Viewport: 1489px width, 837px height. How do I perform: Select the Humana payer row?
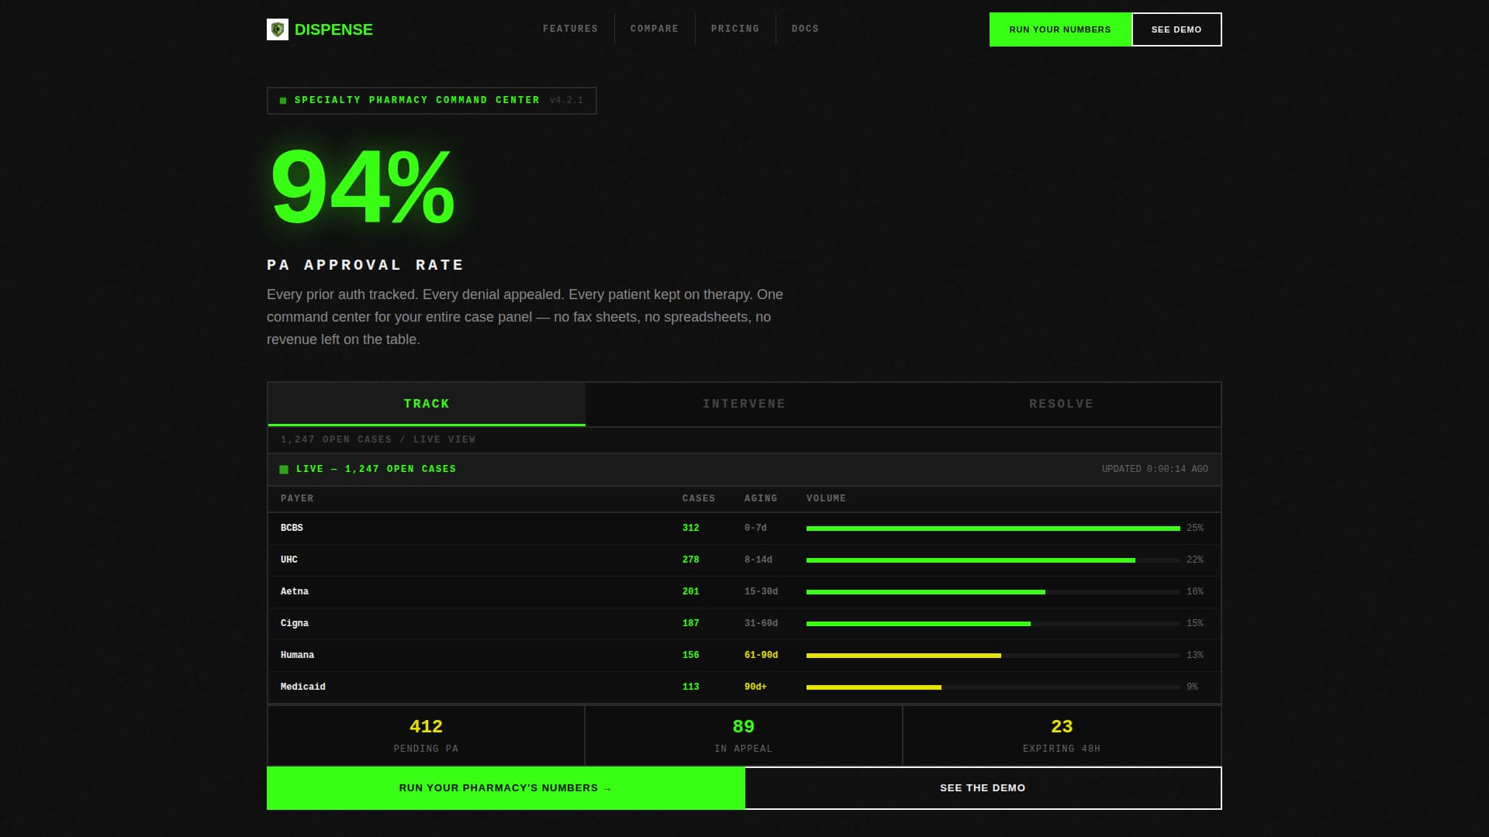tap(744, 656)
